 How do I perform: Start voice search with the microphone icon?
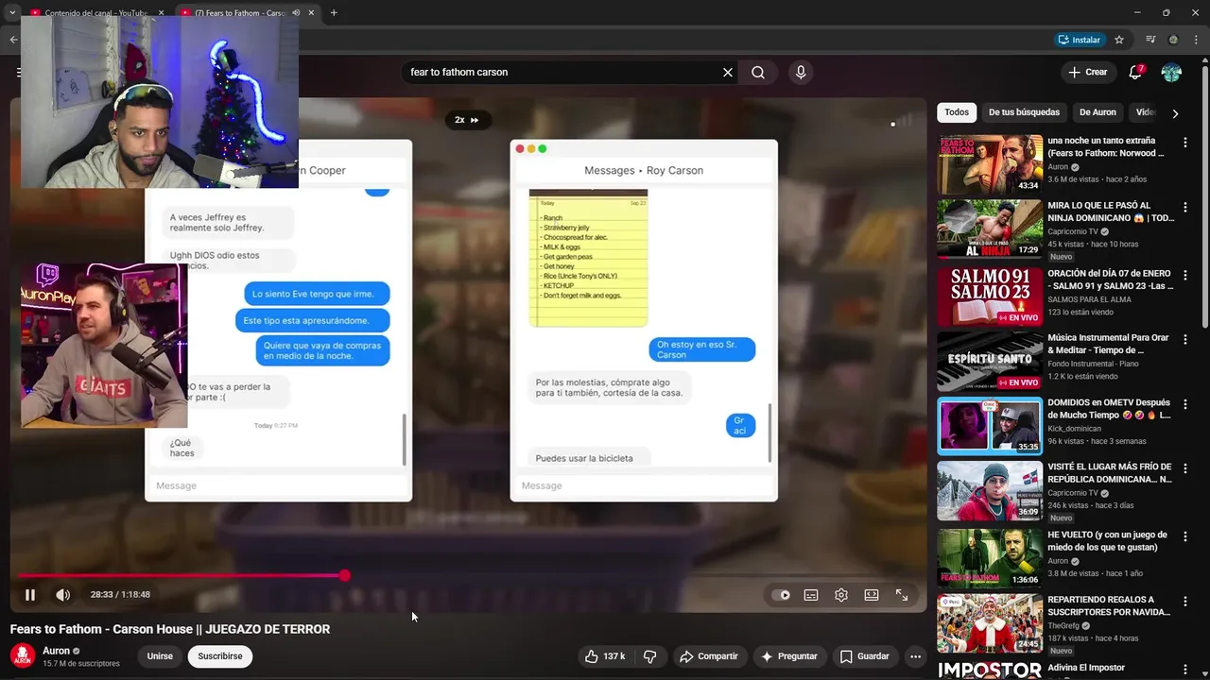[x=801, y=72]
